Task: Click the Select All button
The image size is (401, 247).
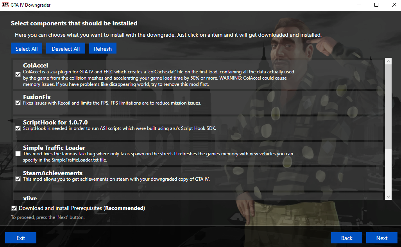Action: tap(27, 48)
